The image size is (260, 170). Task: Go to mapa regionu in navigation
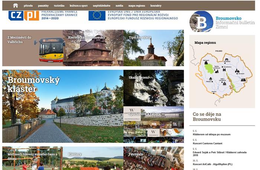[137, 6]
